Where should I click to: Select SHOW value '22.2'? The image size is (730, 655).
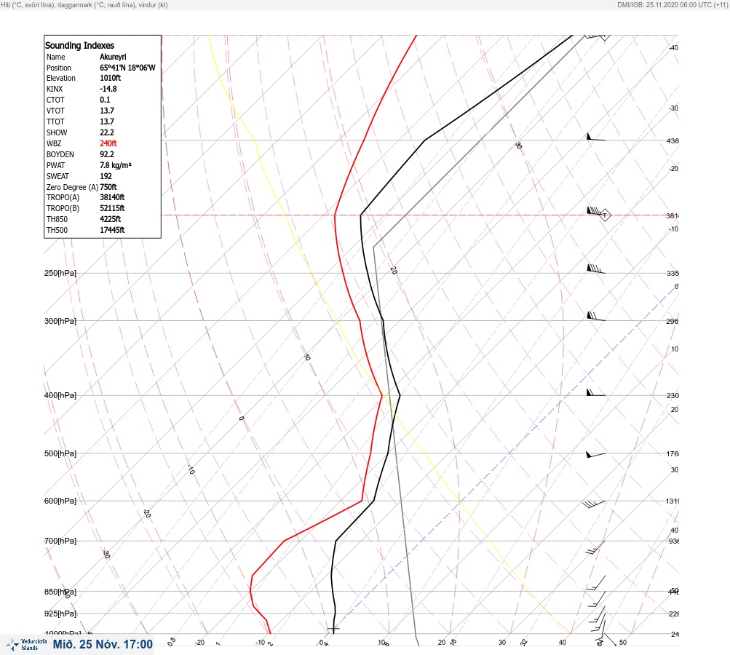[x=106, y=132]
